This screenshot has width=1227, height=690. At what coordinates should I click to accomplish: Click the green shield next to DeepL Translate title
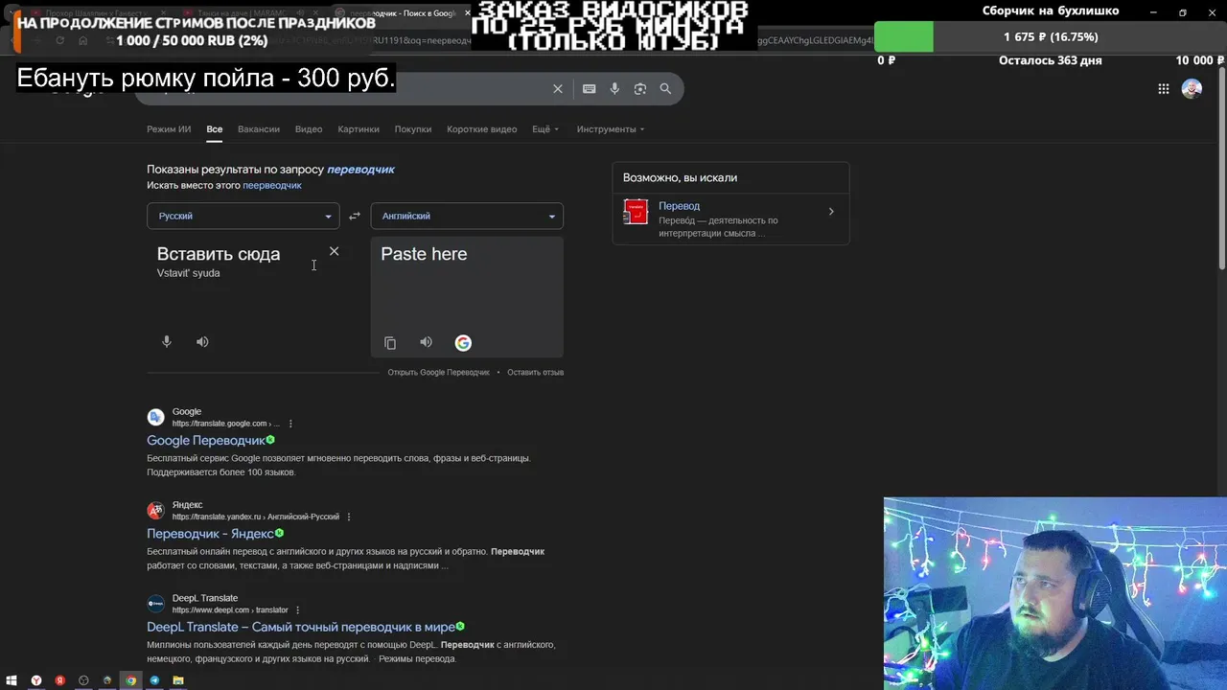pos(460,627)
